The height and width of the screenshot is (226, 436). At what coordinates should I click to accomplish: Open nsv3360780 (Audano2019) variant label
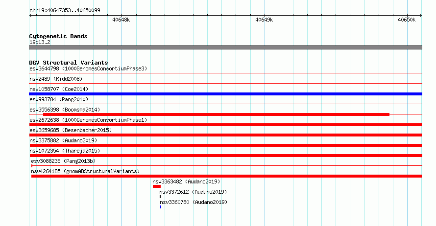(194, 202)
